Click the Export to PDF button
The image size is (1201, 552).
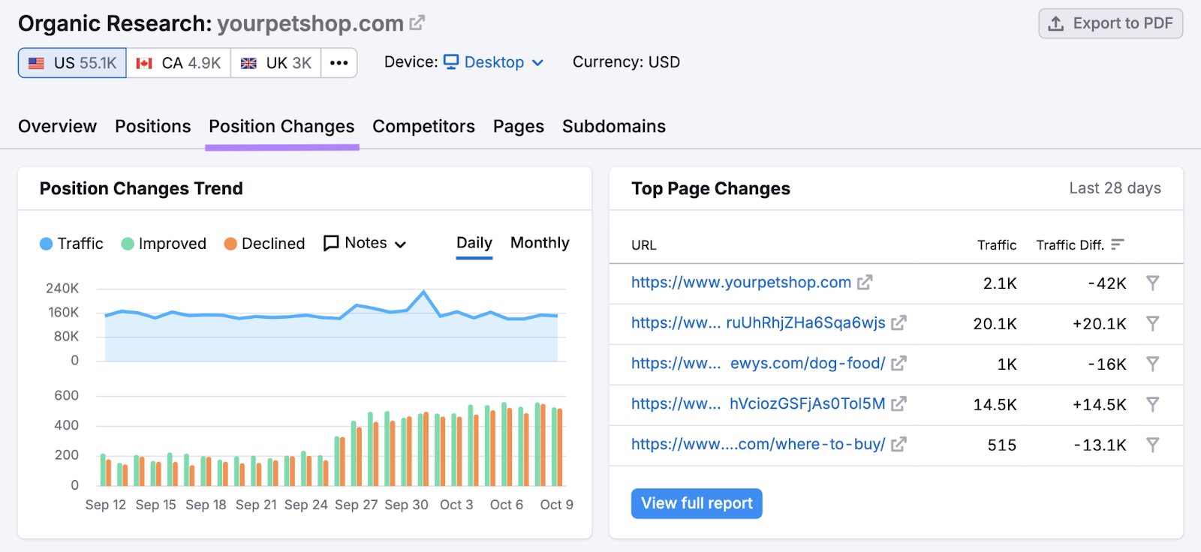pos(1110,23)
